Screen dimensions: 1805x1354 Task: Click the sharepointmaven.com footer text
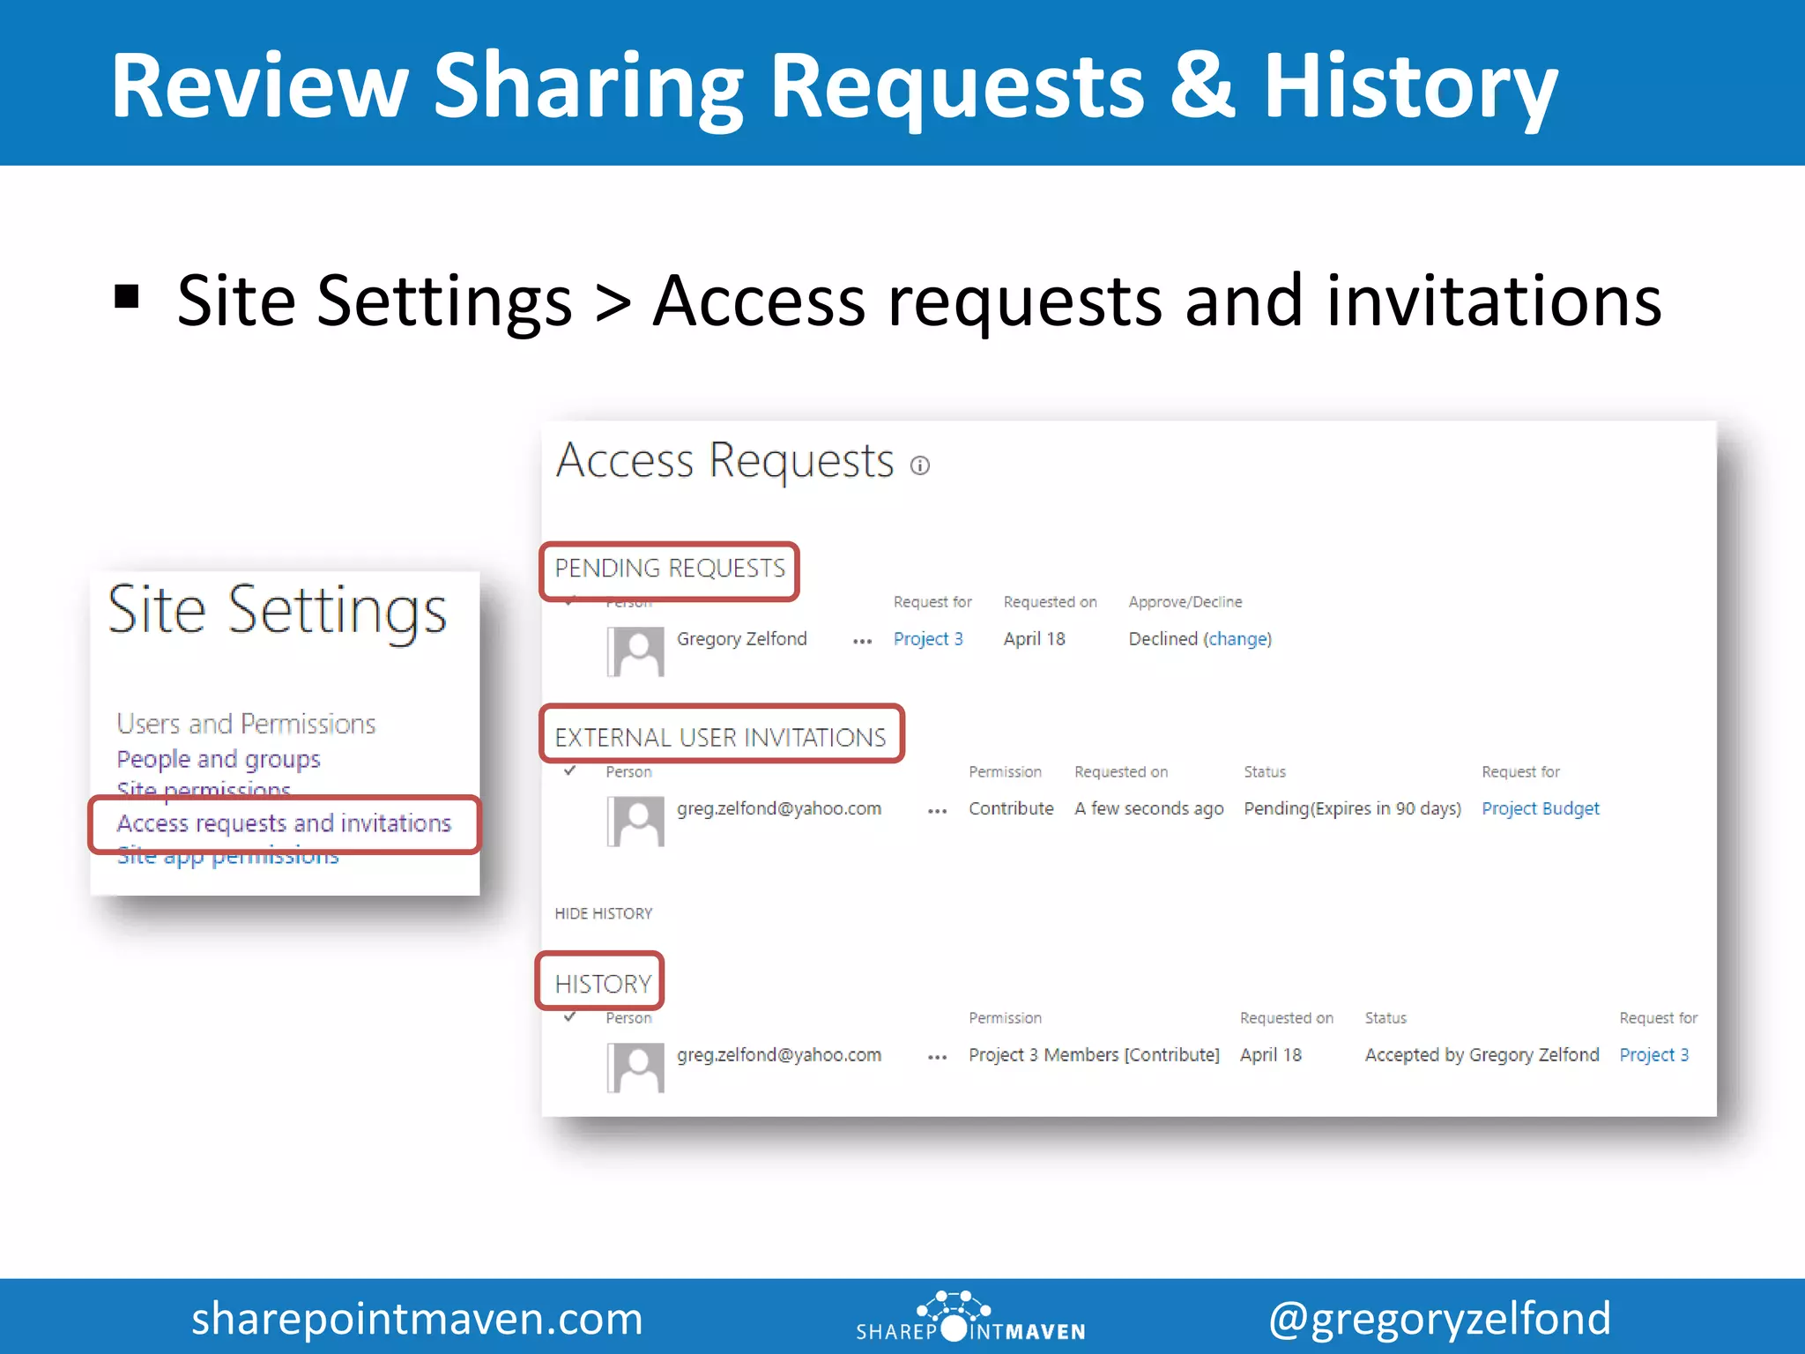(417, 1319)
